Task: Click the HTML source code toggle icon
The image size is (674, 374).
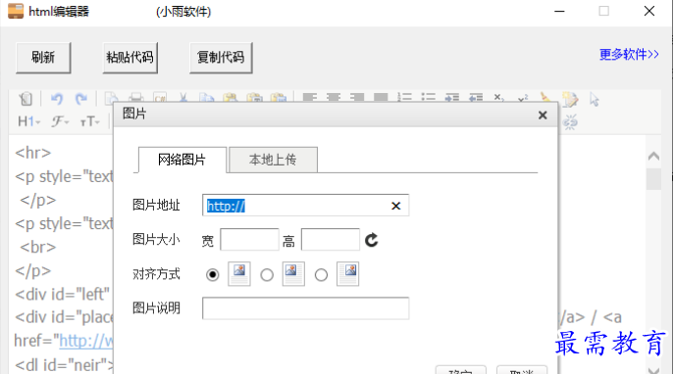Action: pyautogui.click(x=26, y=99)
